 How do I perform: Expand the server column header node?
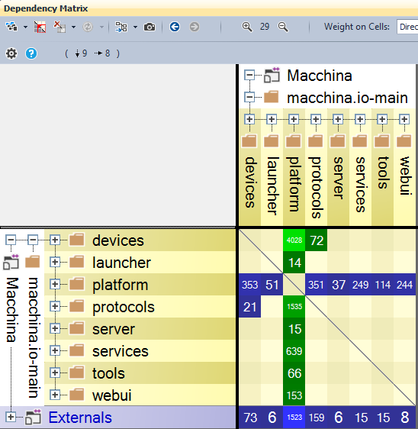pyautogui.click(x=338, y=119)
